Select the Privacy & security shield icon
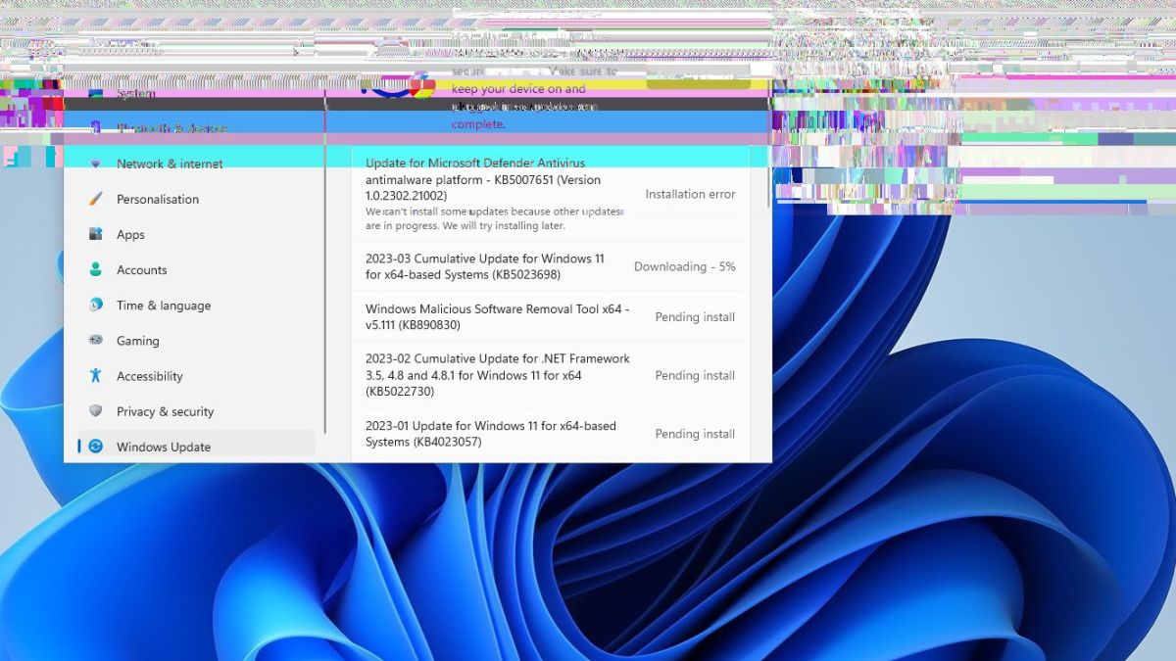Image resolution: width=1176 pixels, height=661 pixels. tap(95, 411)
